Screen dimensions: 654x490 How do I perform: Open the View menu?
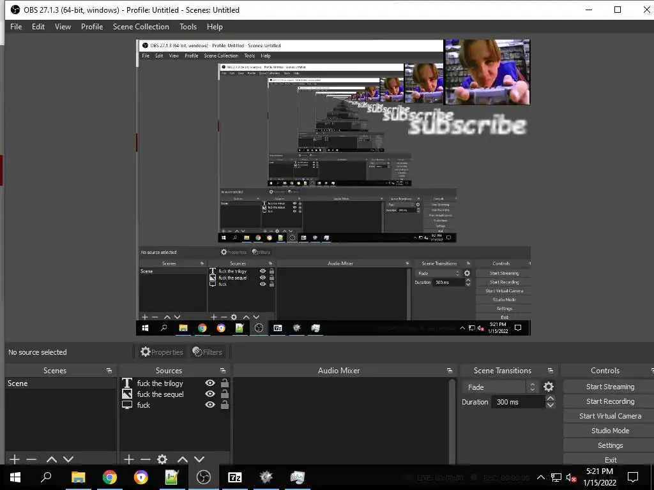[x=63, y=27]
